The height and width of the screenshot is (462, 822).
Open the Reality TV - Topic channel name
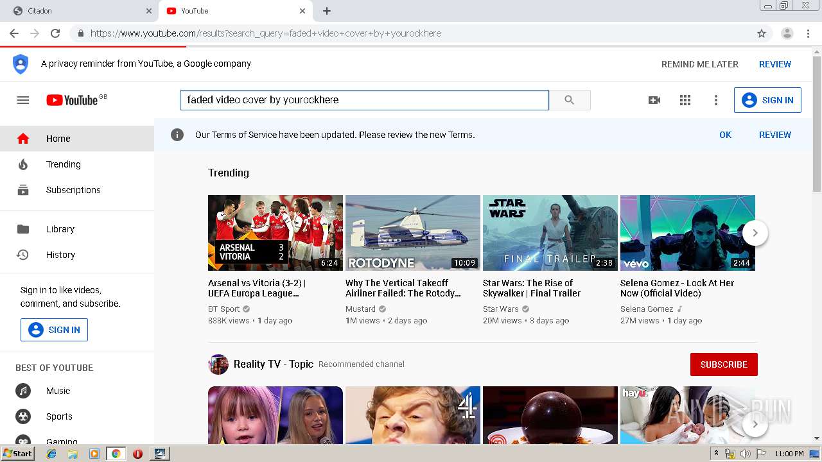pyautogui.click(x=274, y=364)
